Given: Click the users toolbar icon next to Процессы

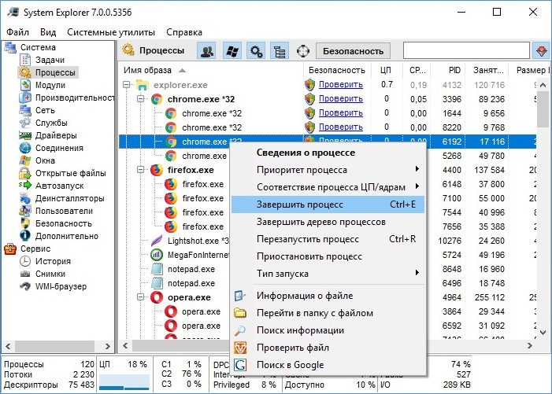Looking at the screenshot, I should [x=206, y=51].
